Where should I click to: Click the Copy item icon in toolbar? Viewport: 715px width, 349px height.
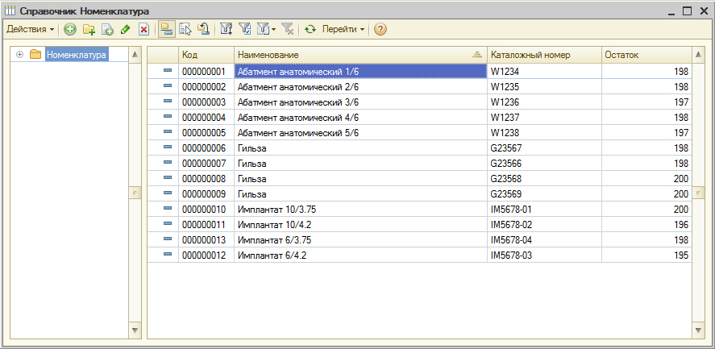coord(107,29)
